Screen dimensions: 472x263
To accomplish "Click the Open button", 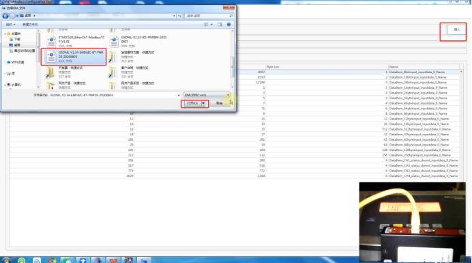I will click(192, 103).
